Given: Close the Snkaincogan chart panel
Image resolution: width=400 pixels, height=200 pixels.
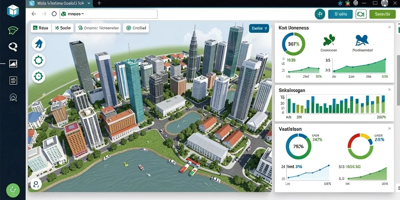Looking at the screenshot, I should click(389, 89).
